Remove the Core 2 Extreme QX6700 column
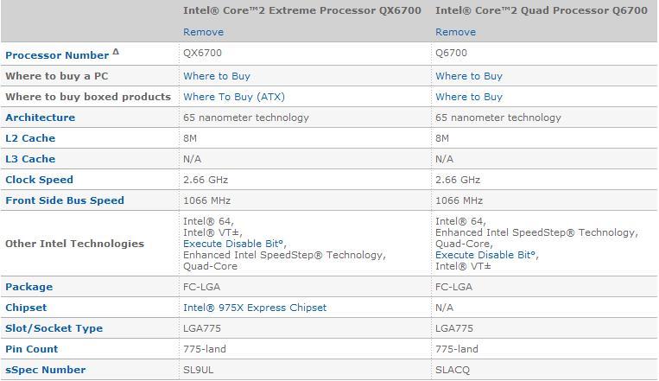Viewport: 659px width, 381px height. point(204,32)
